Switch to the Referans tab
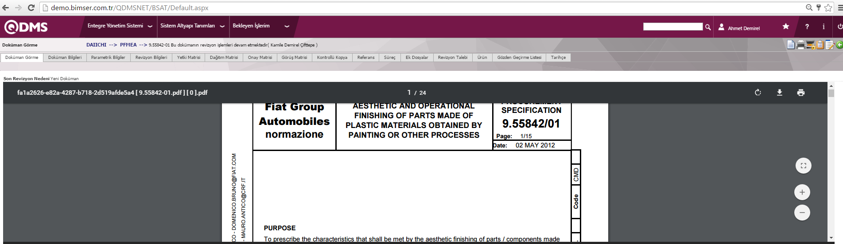Screen dimensions: 843x244 tap(366, 58)
